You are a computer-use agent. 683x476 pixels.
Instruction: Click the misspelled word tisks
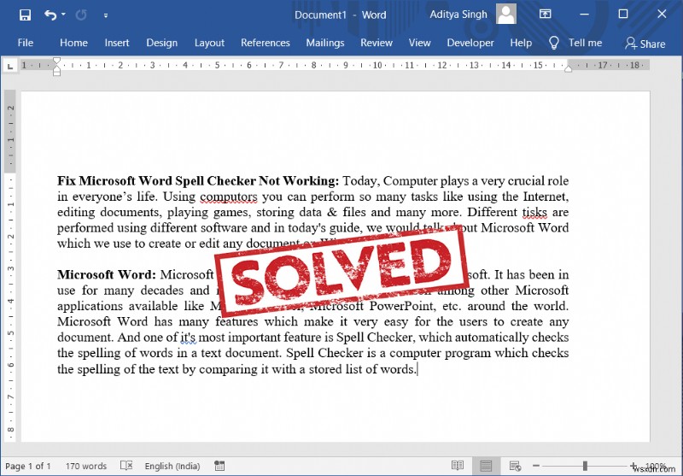(x=534, y=212)
